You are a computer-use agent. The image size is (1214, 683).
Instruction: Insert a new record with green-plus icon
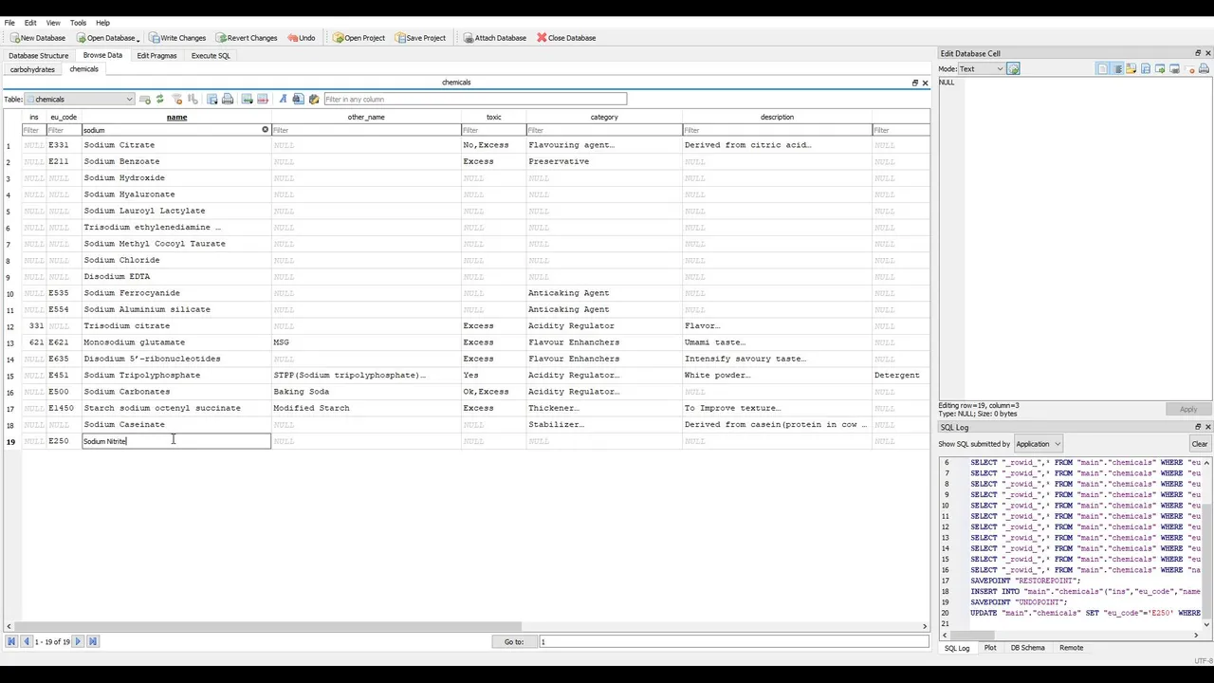pyautogui.click(x=247, y=99)
